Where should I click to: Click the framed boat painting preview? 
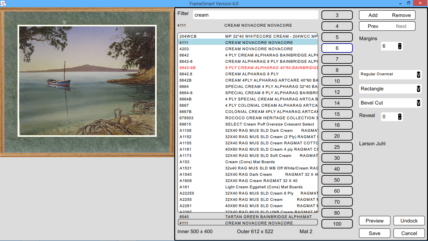pos(87,81)
